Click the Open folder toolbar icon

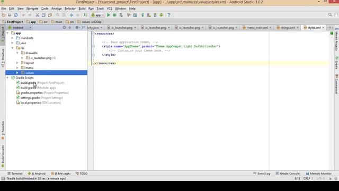pos(4,15)
